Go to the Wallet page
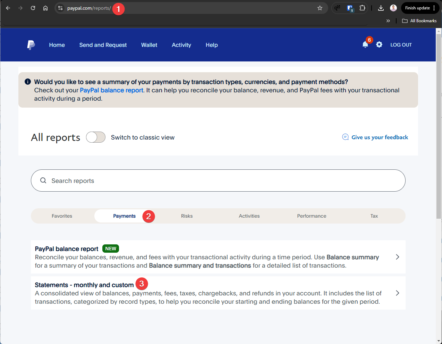The width and height of the screenshot is (442, 344). click(149, 45)
